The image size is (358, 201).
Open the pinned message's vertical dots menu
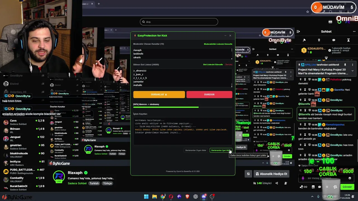point(352,65)
